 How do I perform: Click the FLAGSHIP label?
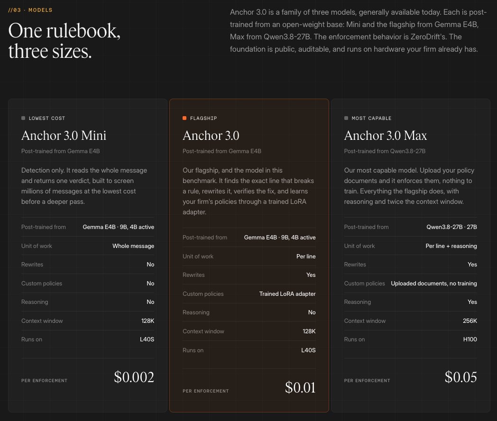point(203,118)
